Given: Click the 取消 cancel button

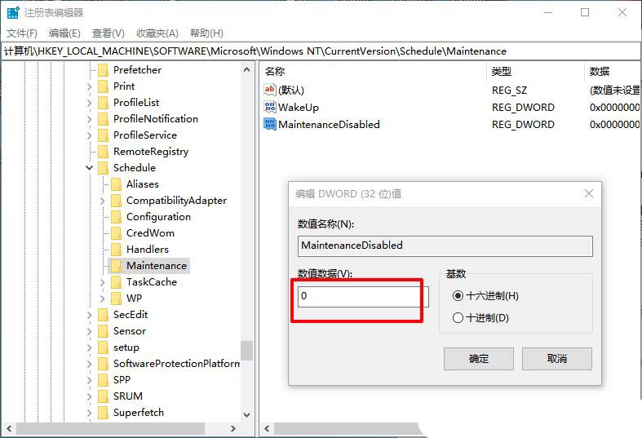Looking at the screenshot, I should (x=557, y=359).
